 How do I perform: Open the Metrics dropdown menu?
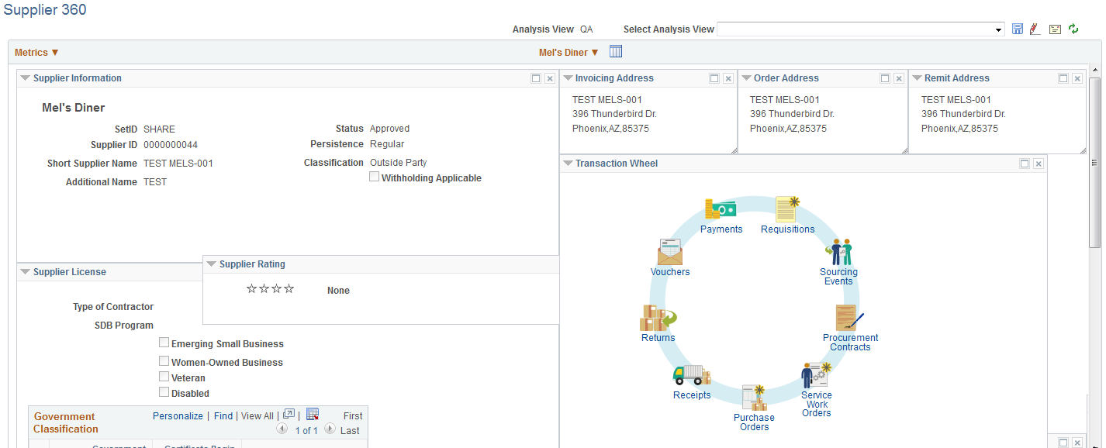36,53
